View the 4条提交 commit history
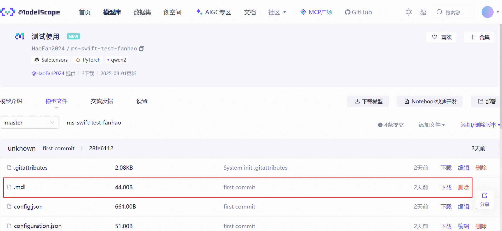Image resolution: width=502 pixels, height=231 pixels. point(391,125)
